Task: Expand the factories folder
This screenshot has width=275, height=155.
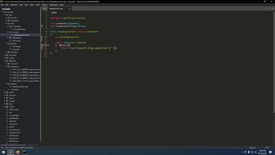Action: point(6,64)
